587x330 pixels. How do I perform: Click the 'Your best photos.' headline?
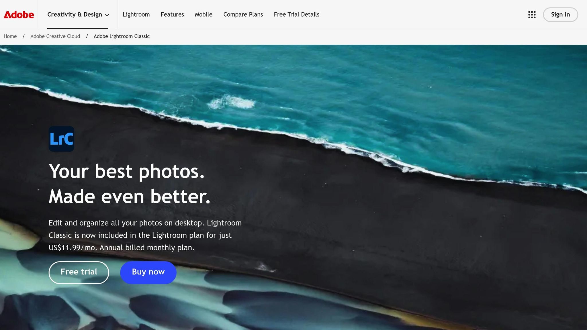pyautogui.click(x=126, y=172)
